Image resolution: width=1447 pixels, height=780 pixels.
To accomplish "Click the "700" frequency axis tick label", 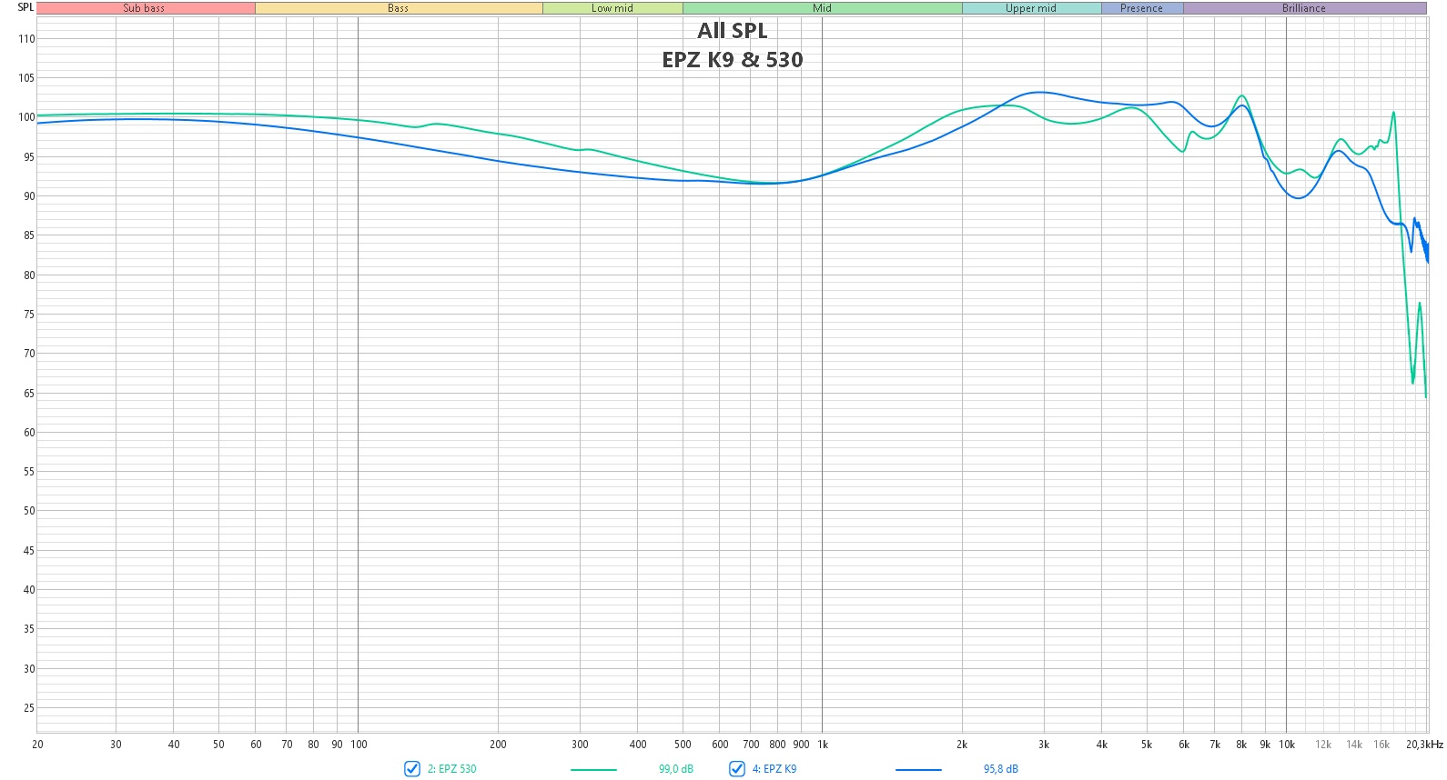I will tap(751, 745).
